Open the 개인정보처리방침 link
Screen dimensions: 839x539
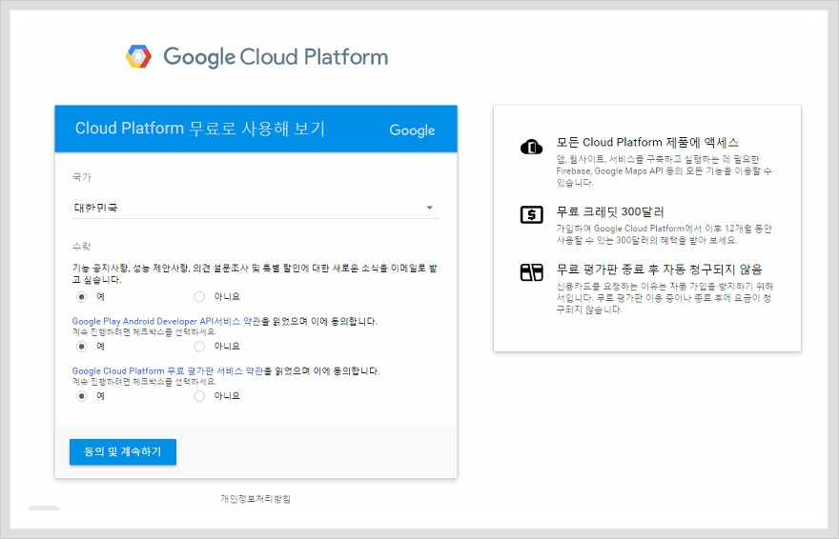(x=256, y=498)
